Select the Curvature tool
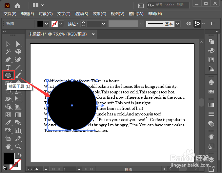The image size is (222, 173). pos(18,60)
